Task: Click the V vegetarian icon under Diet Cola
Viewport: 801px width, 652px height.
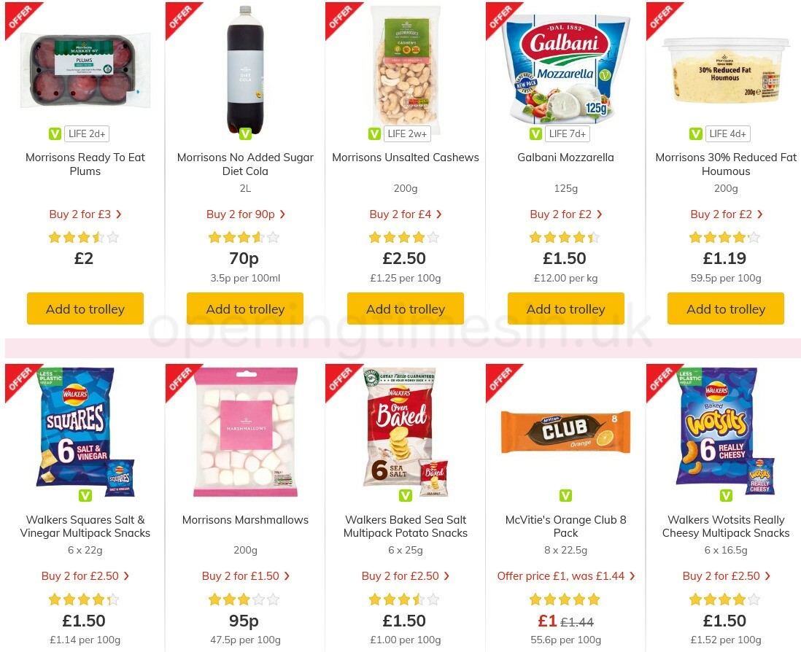Action: (245, 133)
